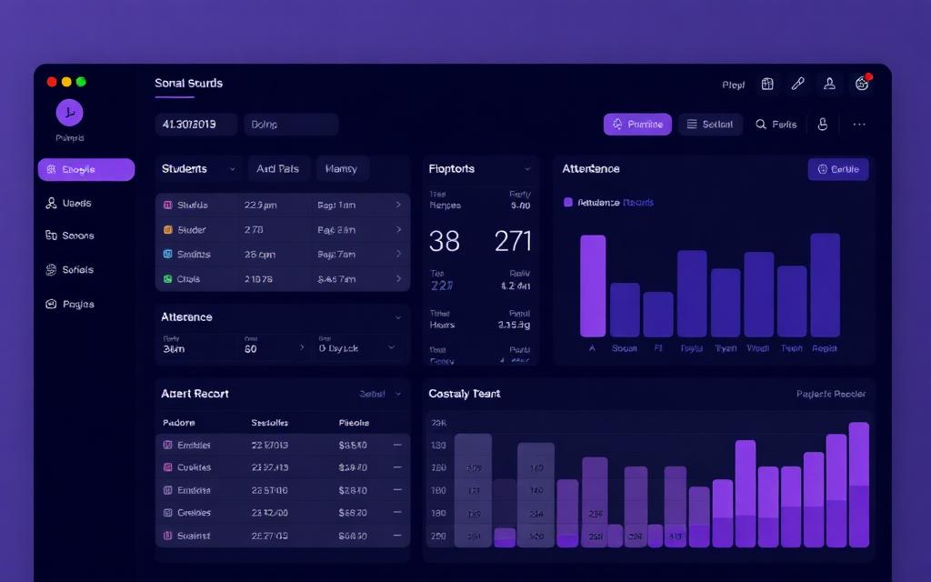The width and height of the screenshot is (931, 582).
Task: Expand the Floptorts panel dropdown
Action: coord(527,169)
